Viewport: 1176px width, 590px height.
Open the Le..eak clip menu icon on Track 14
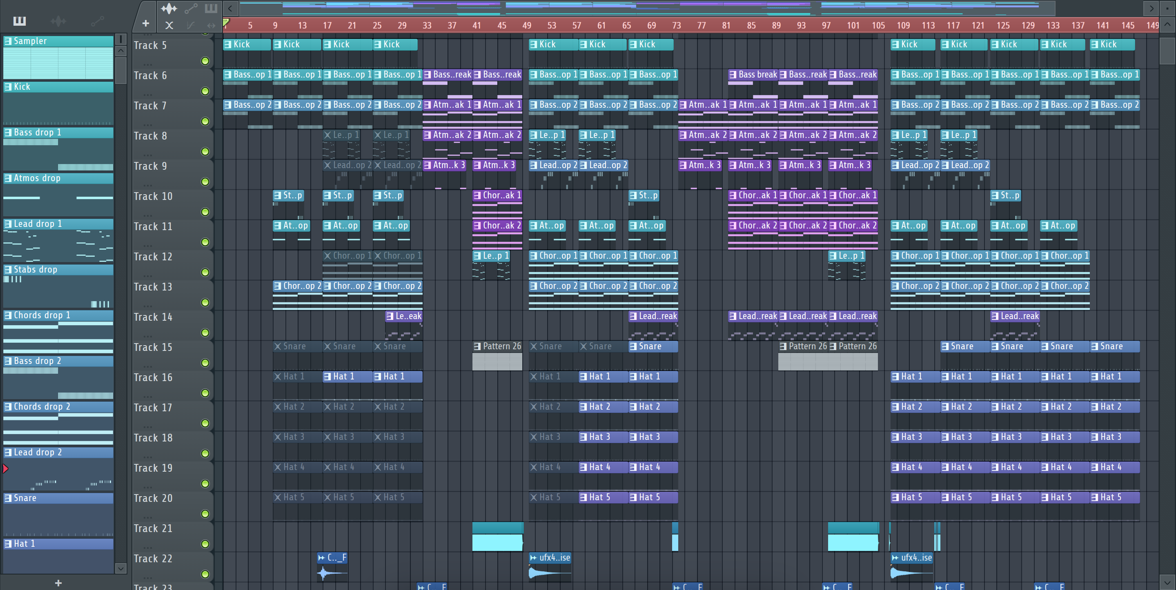(x=390, y=316)
